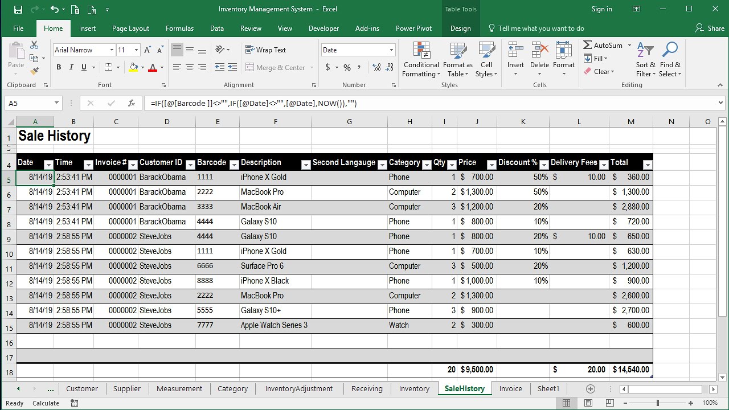Click the Increase Indent icon

[232, 67]
